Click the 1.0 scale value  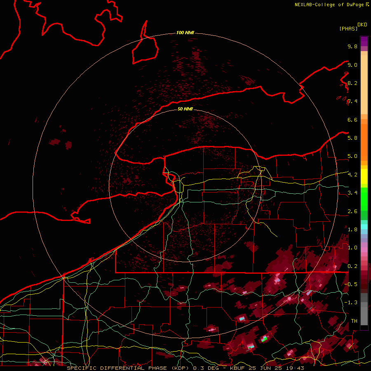tap(352, 248)
